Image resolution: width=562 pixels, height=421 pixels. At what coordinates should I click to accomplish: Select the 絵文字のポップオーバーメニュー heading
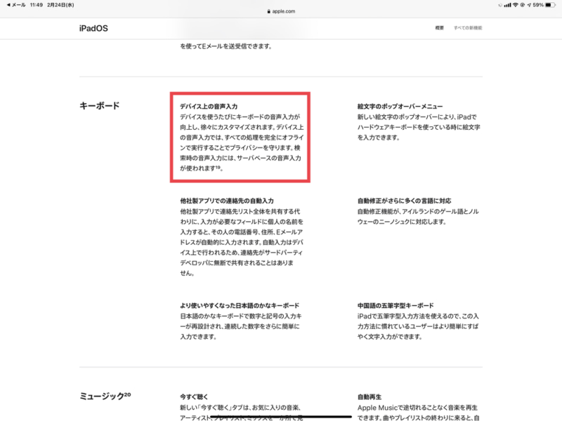coord(400,107)
